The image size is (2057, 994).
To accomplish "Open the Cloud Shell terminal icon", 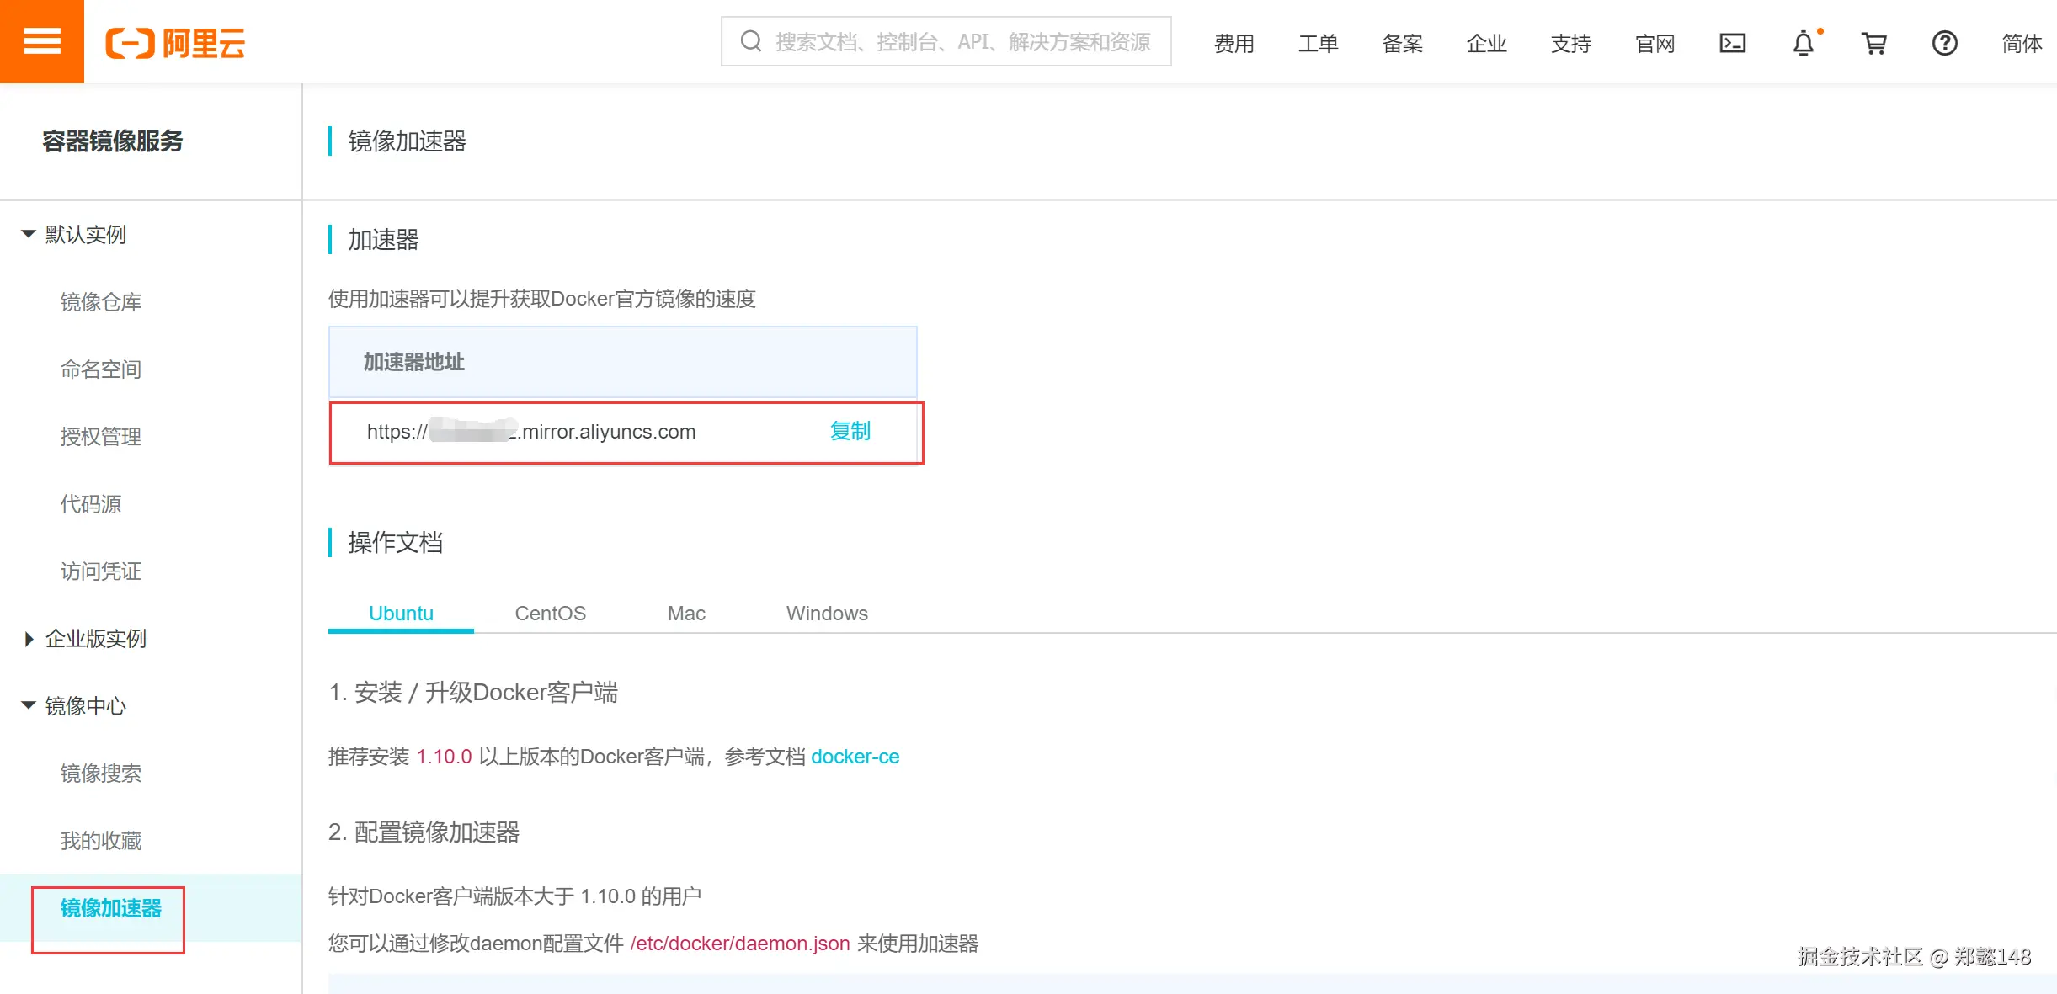I will pos(1732,43).
